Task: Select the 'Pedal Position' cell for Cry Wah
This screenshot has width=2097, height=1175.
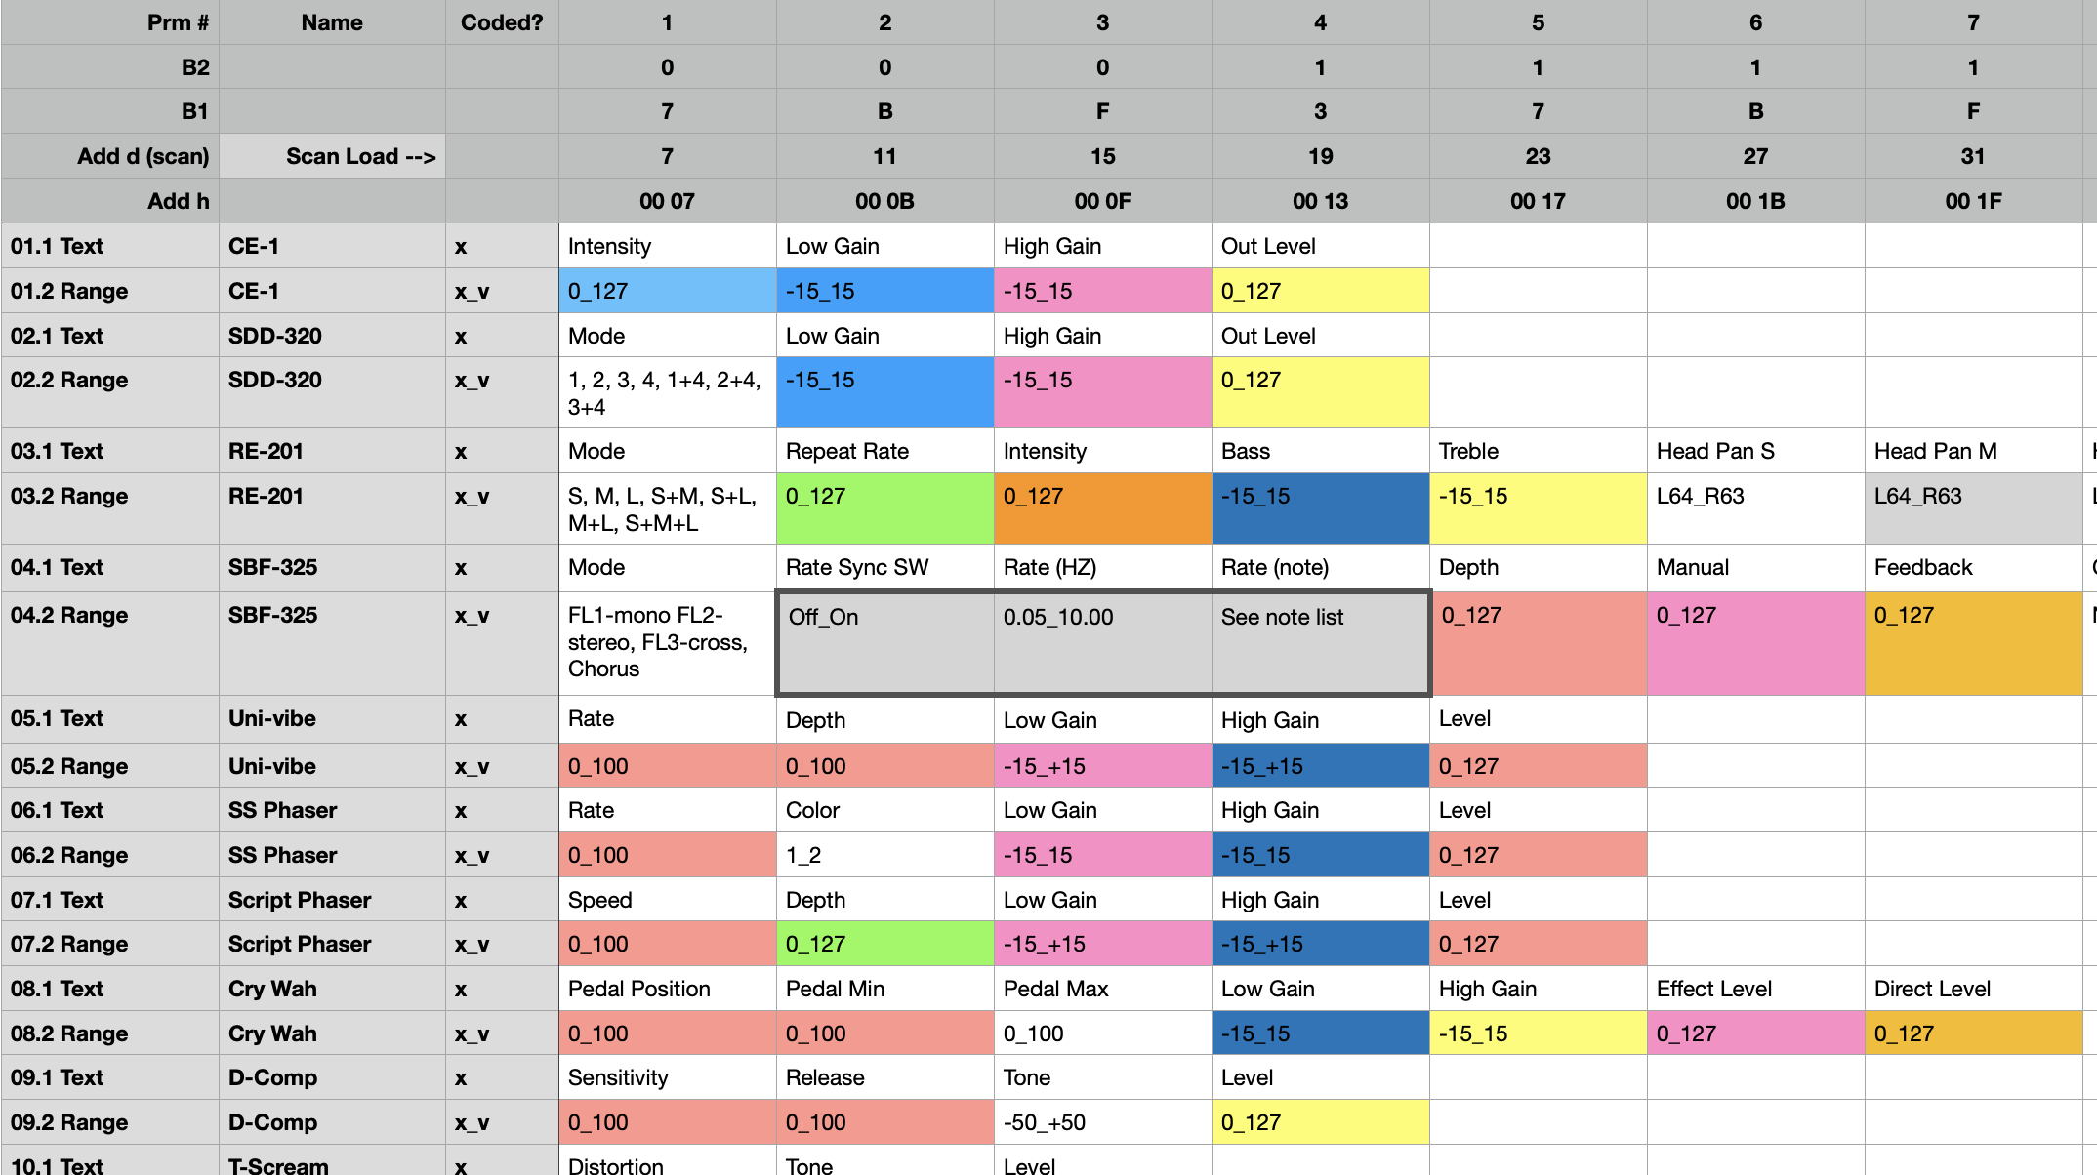Action: [x=668, y=989]
